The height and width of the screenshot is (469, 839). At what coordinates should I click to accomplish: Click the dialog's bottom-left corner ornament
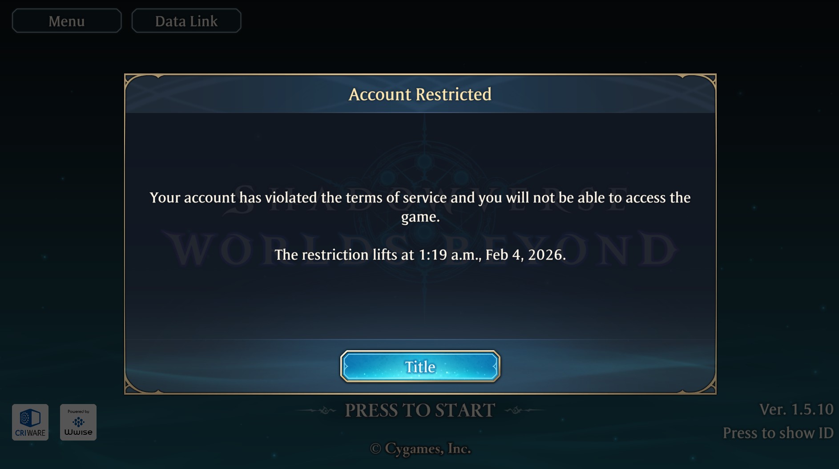tap(136, 384)
